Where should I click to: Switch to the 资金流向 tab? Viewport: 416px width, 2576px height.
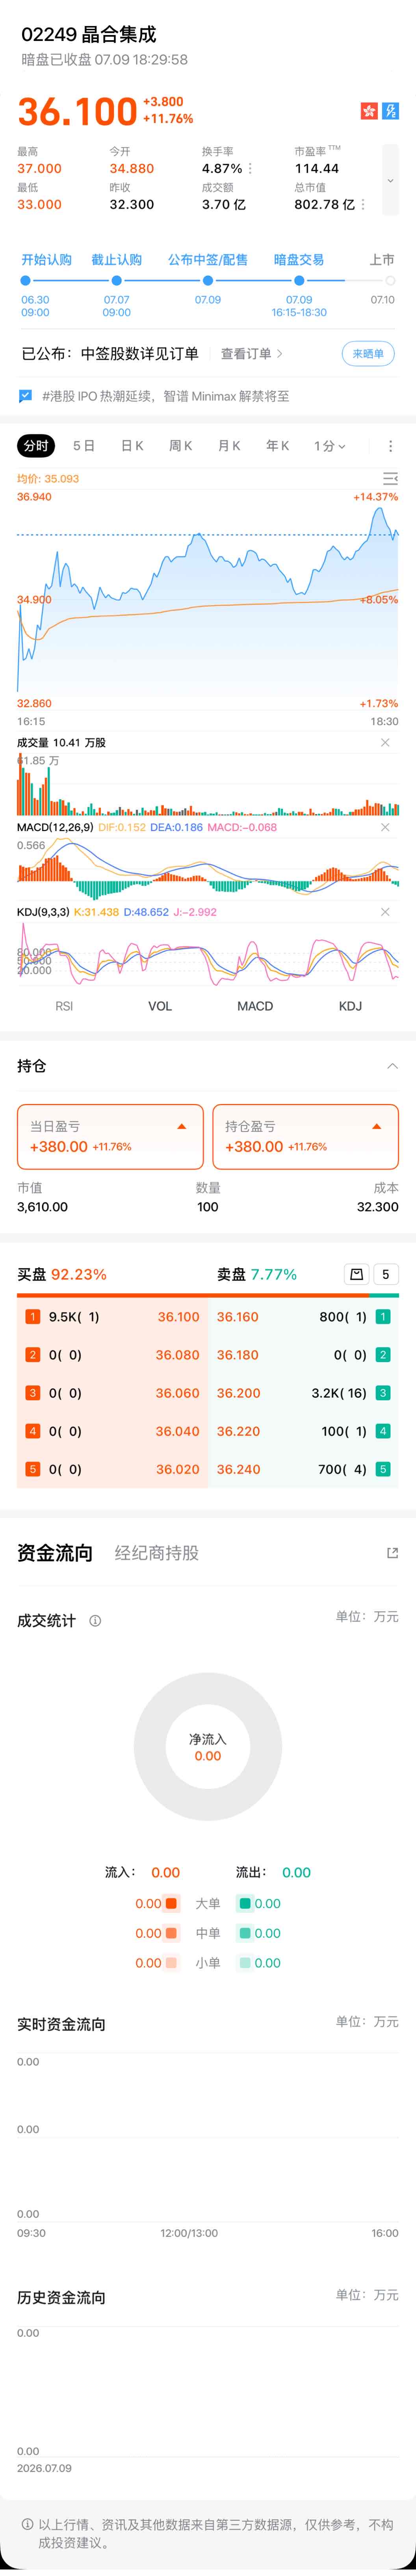(55, 1553)
